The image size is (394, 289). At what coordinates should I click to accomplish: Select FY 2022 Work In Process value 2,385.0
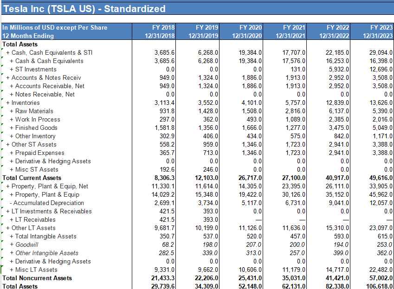[339, 120]
